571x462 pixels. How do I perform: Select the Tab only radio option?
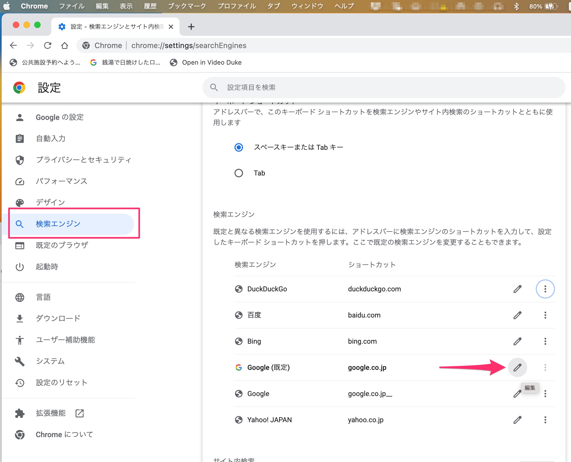pos(239,173)
